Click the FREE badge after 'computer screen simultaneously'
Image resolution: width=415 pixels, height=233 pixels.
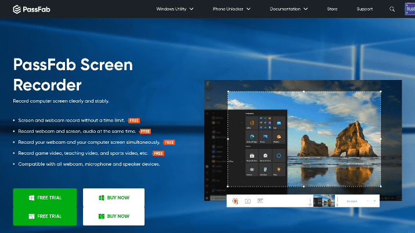pyautogui.click(x=169, y=143)
